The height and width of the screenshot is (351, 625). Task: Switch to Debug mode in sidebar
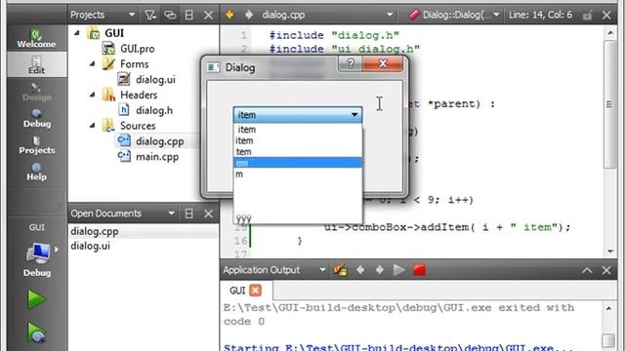(36, 118)
